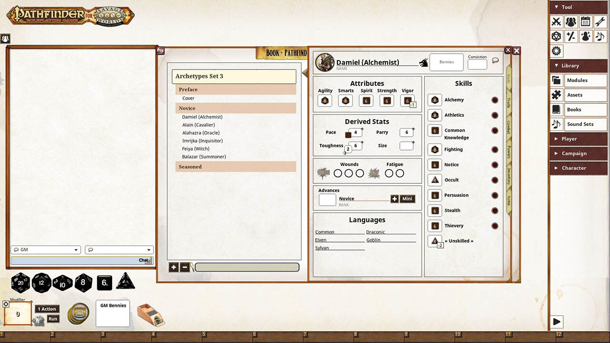Toggle the red indicator beside Alchemy

pos(495,100)
